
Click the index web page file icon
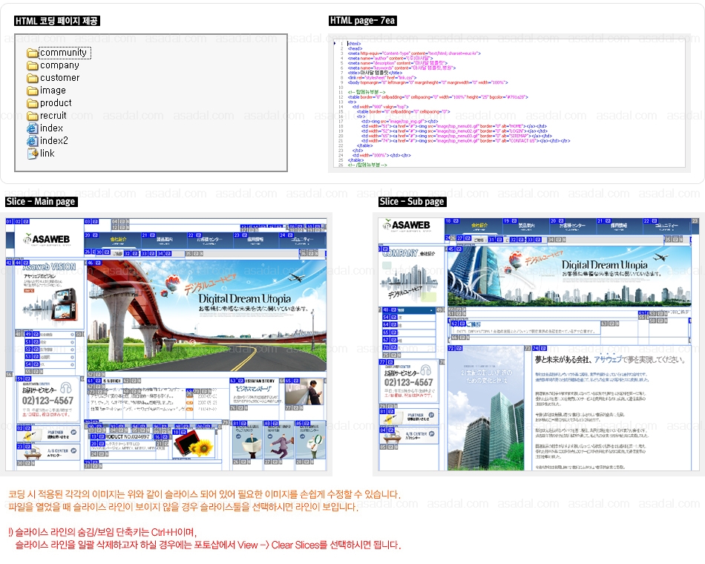click(33, 128)
